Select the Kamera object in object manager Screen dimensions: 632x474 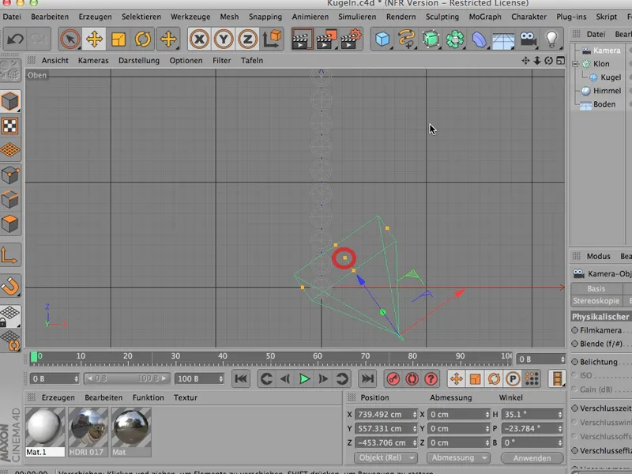(607, 51)
